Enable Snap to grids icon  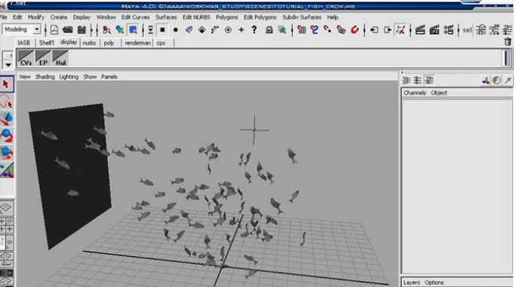click(302, 30)
